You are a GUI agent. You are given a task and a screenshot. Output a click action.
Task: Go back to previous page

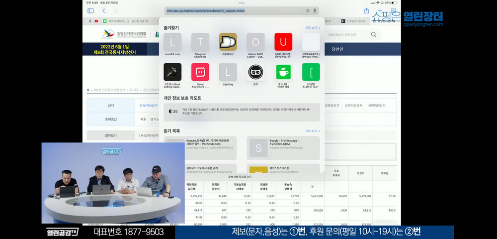pos(104,10)
